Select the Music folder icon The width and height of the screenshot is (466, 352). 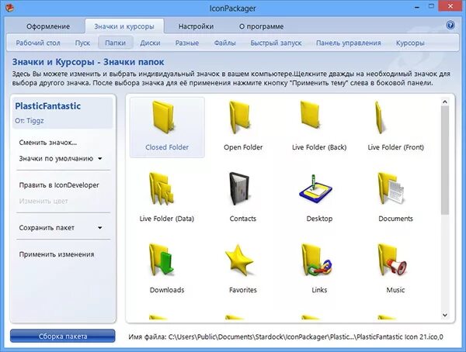tap(392, 260)
